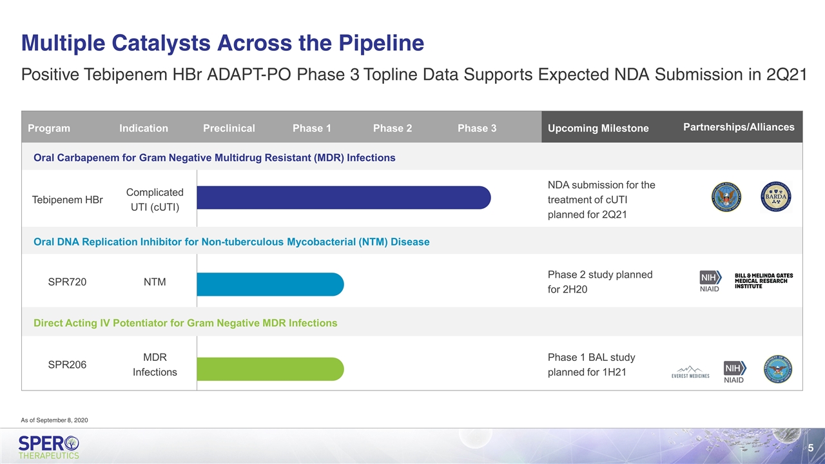Click the Positive Tebipenem HBr ADAPT-PO subtitle
Image resolution: width=825 pixels, height=464 pixels.
[x=414, y=75]
